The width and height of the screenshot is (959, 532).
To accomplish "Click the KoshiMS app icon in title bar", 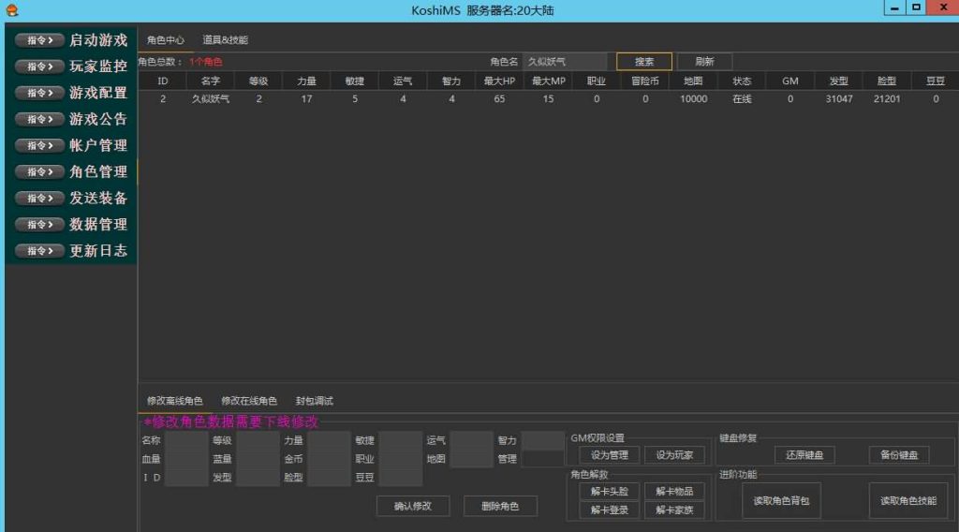I will coord(10,10).
